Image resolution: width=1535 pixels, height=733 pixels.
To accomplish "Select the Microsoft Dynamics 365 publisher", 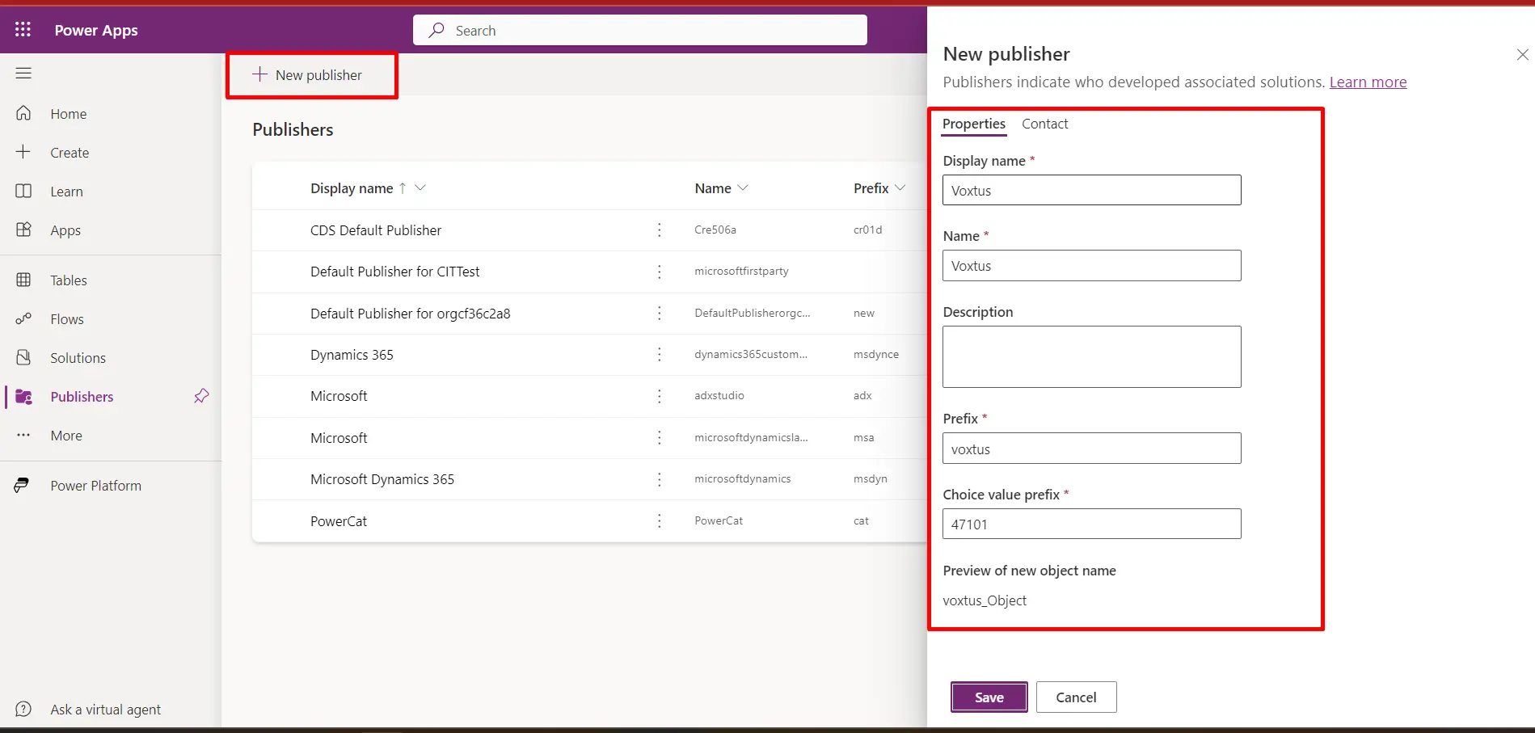I will click(x=382, y=479).
